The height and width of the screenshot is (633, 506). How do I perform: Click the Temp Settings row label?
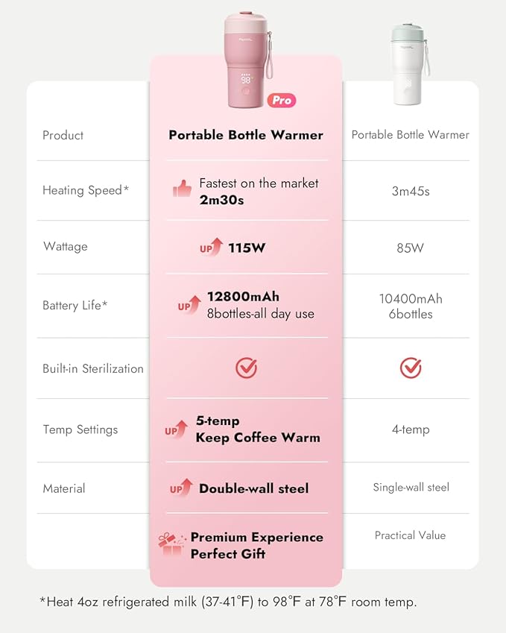pos(80,429)
